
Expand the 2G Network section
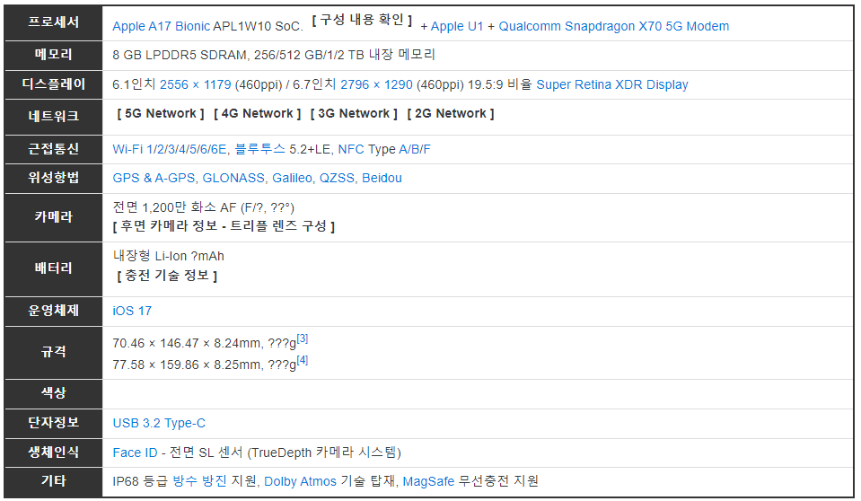(x=451, y=114)
